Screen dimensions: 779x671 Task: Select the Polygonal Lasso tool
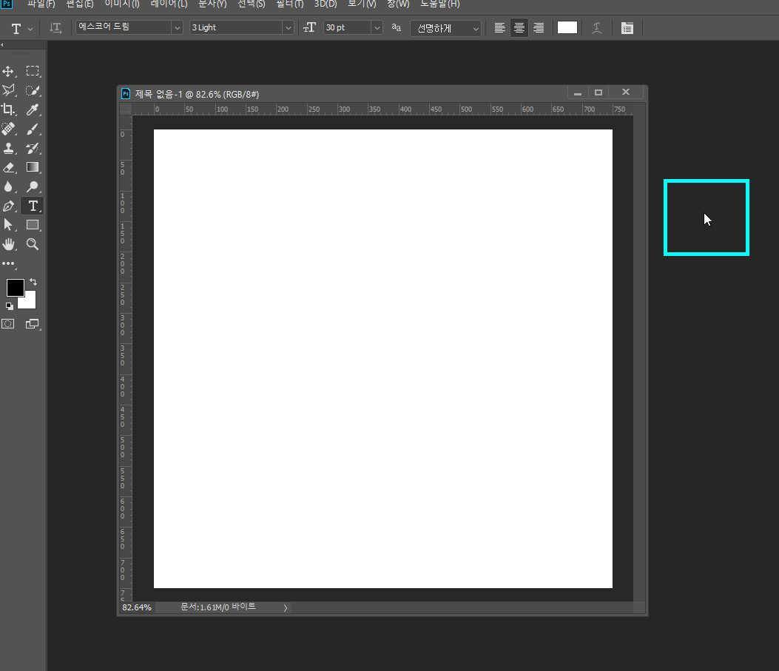coord(8,90)
